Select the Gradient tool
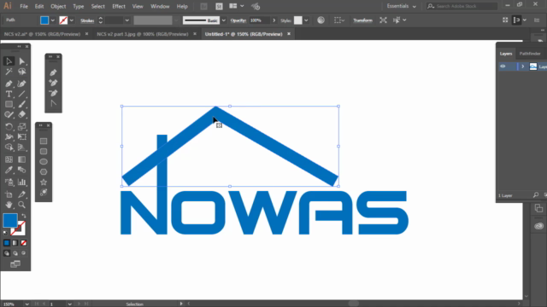Screen dimensions: 547x307 (22, 159)
